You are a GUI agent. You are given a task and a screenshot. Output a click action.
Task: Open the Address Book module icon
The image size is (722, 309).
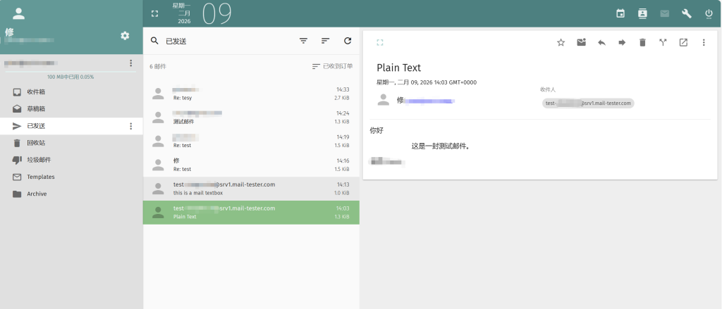click(642, 13)
